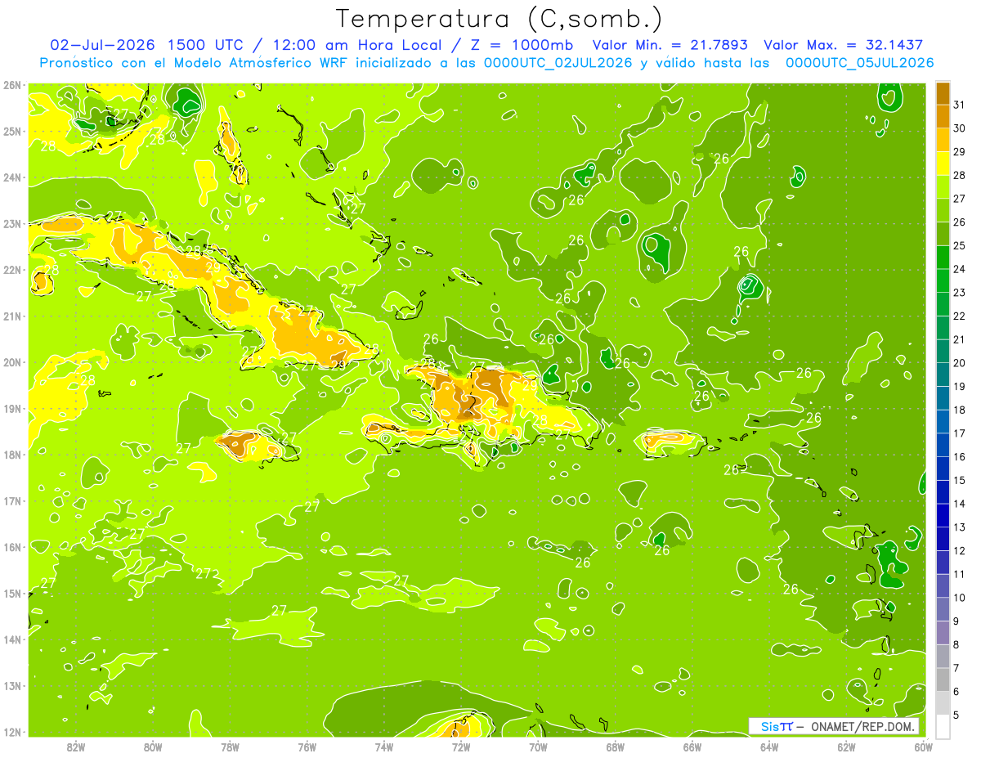Click the legend value label "22"

[x=960, y=316]
